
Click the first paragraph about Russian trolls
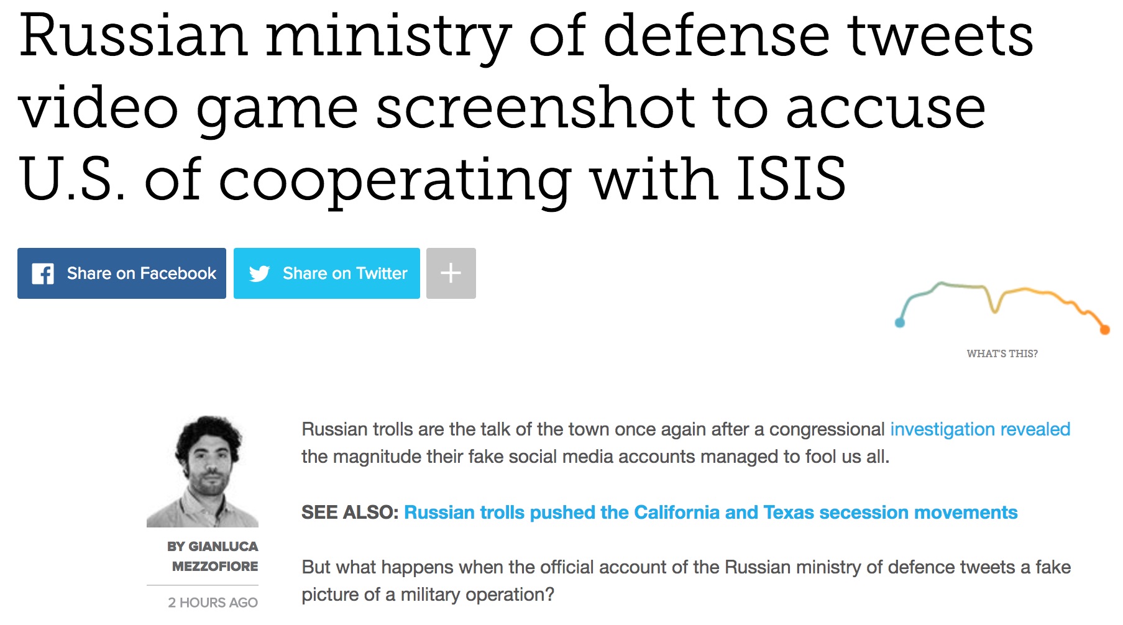click(x=686, y=443)
